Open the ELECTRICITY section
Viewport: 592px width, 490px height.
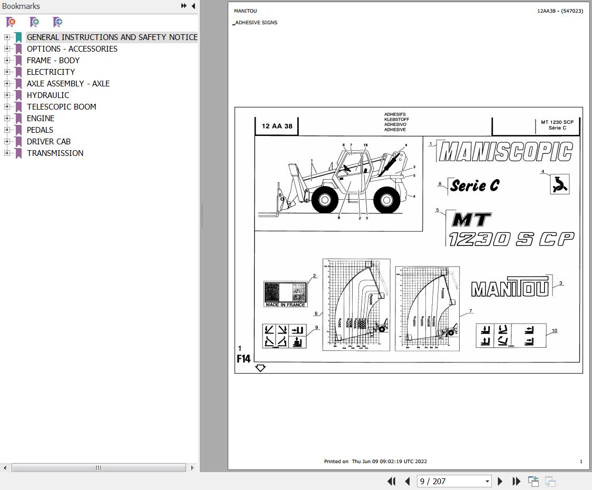[x=51, y=72]
